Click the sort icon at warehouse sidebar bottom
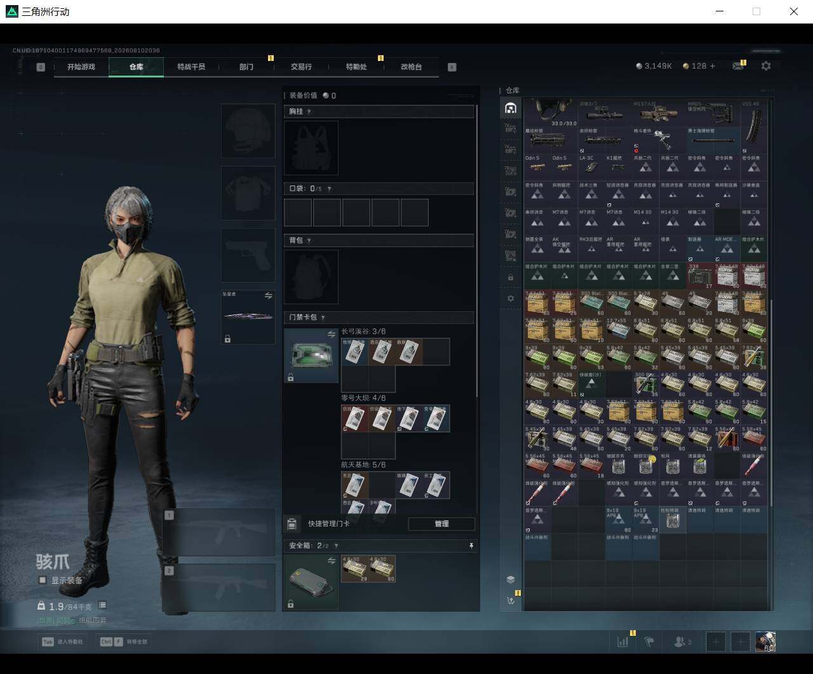Viewport: 813px width, 674px height. [510, 600]
